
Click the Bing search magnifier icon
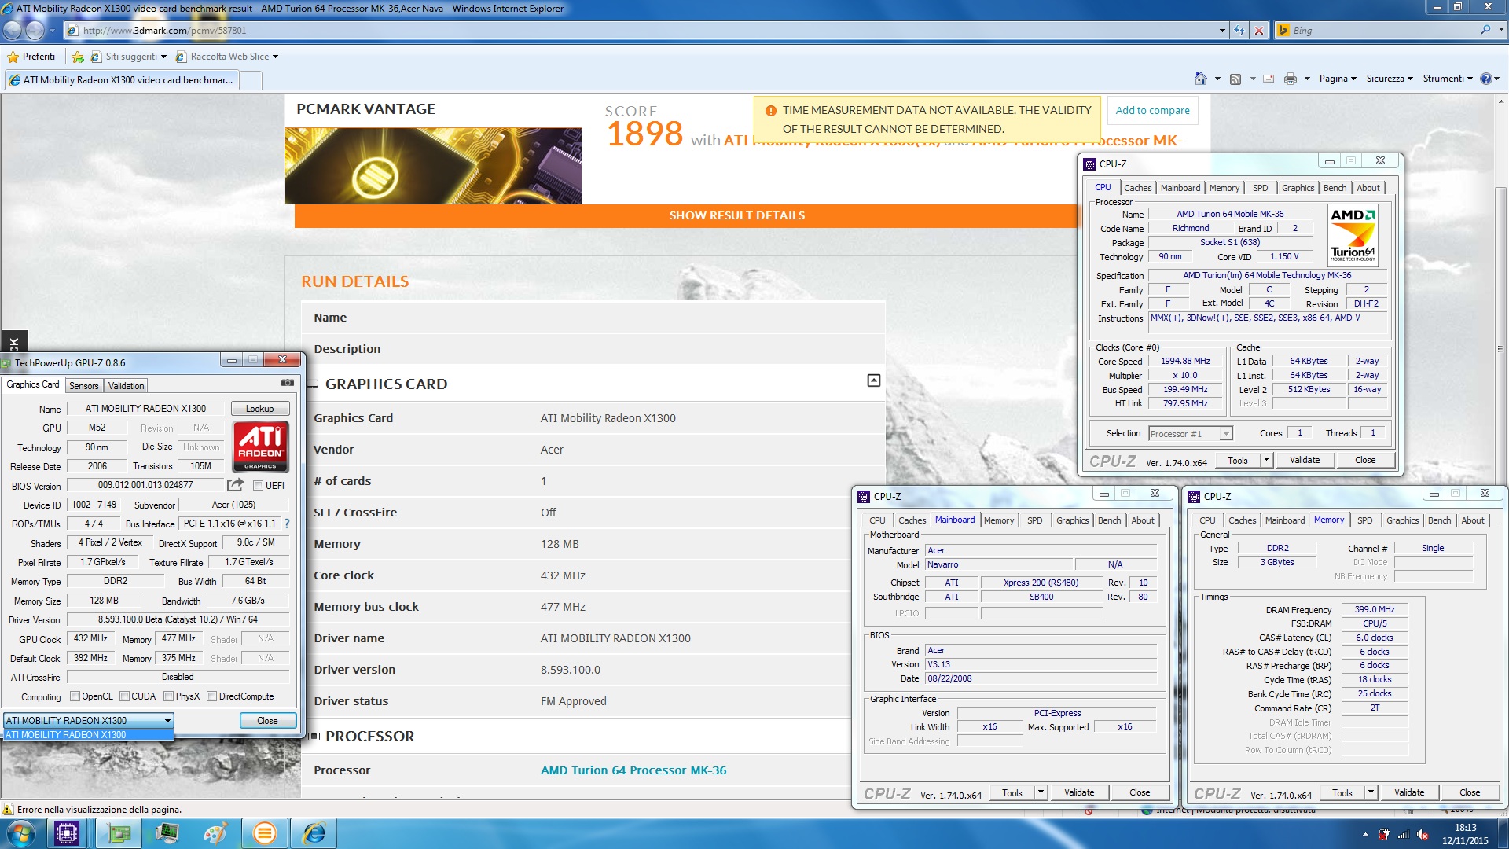coord(1485,30)
